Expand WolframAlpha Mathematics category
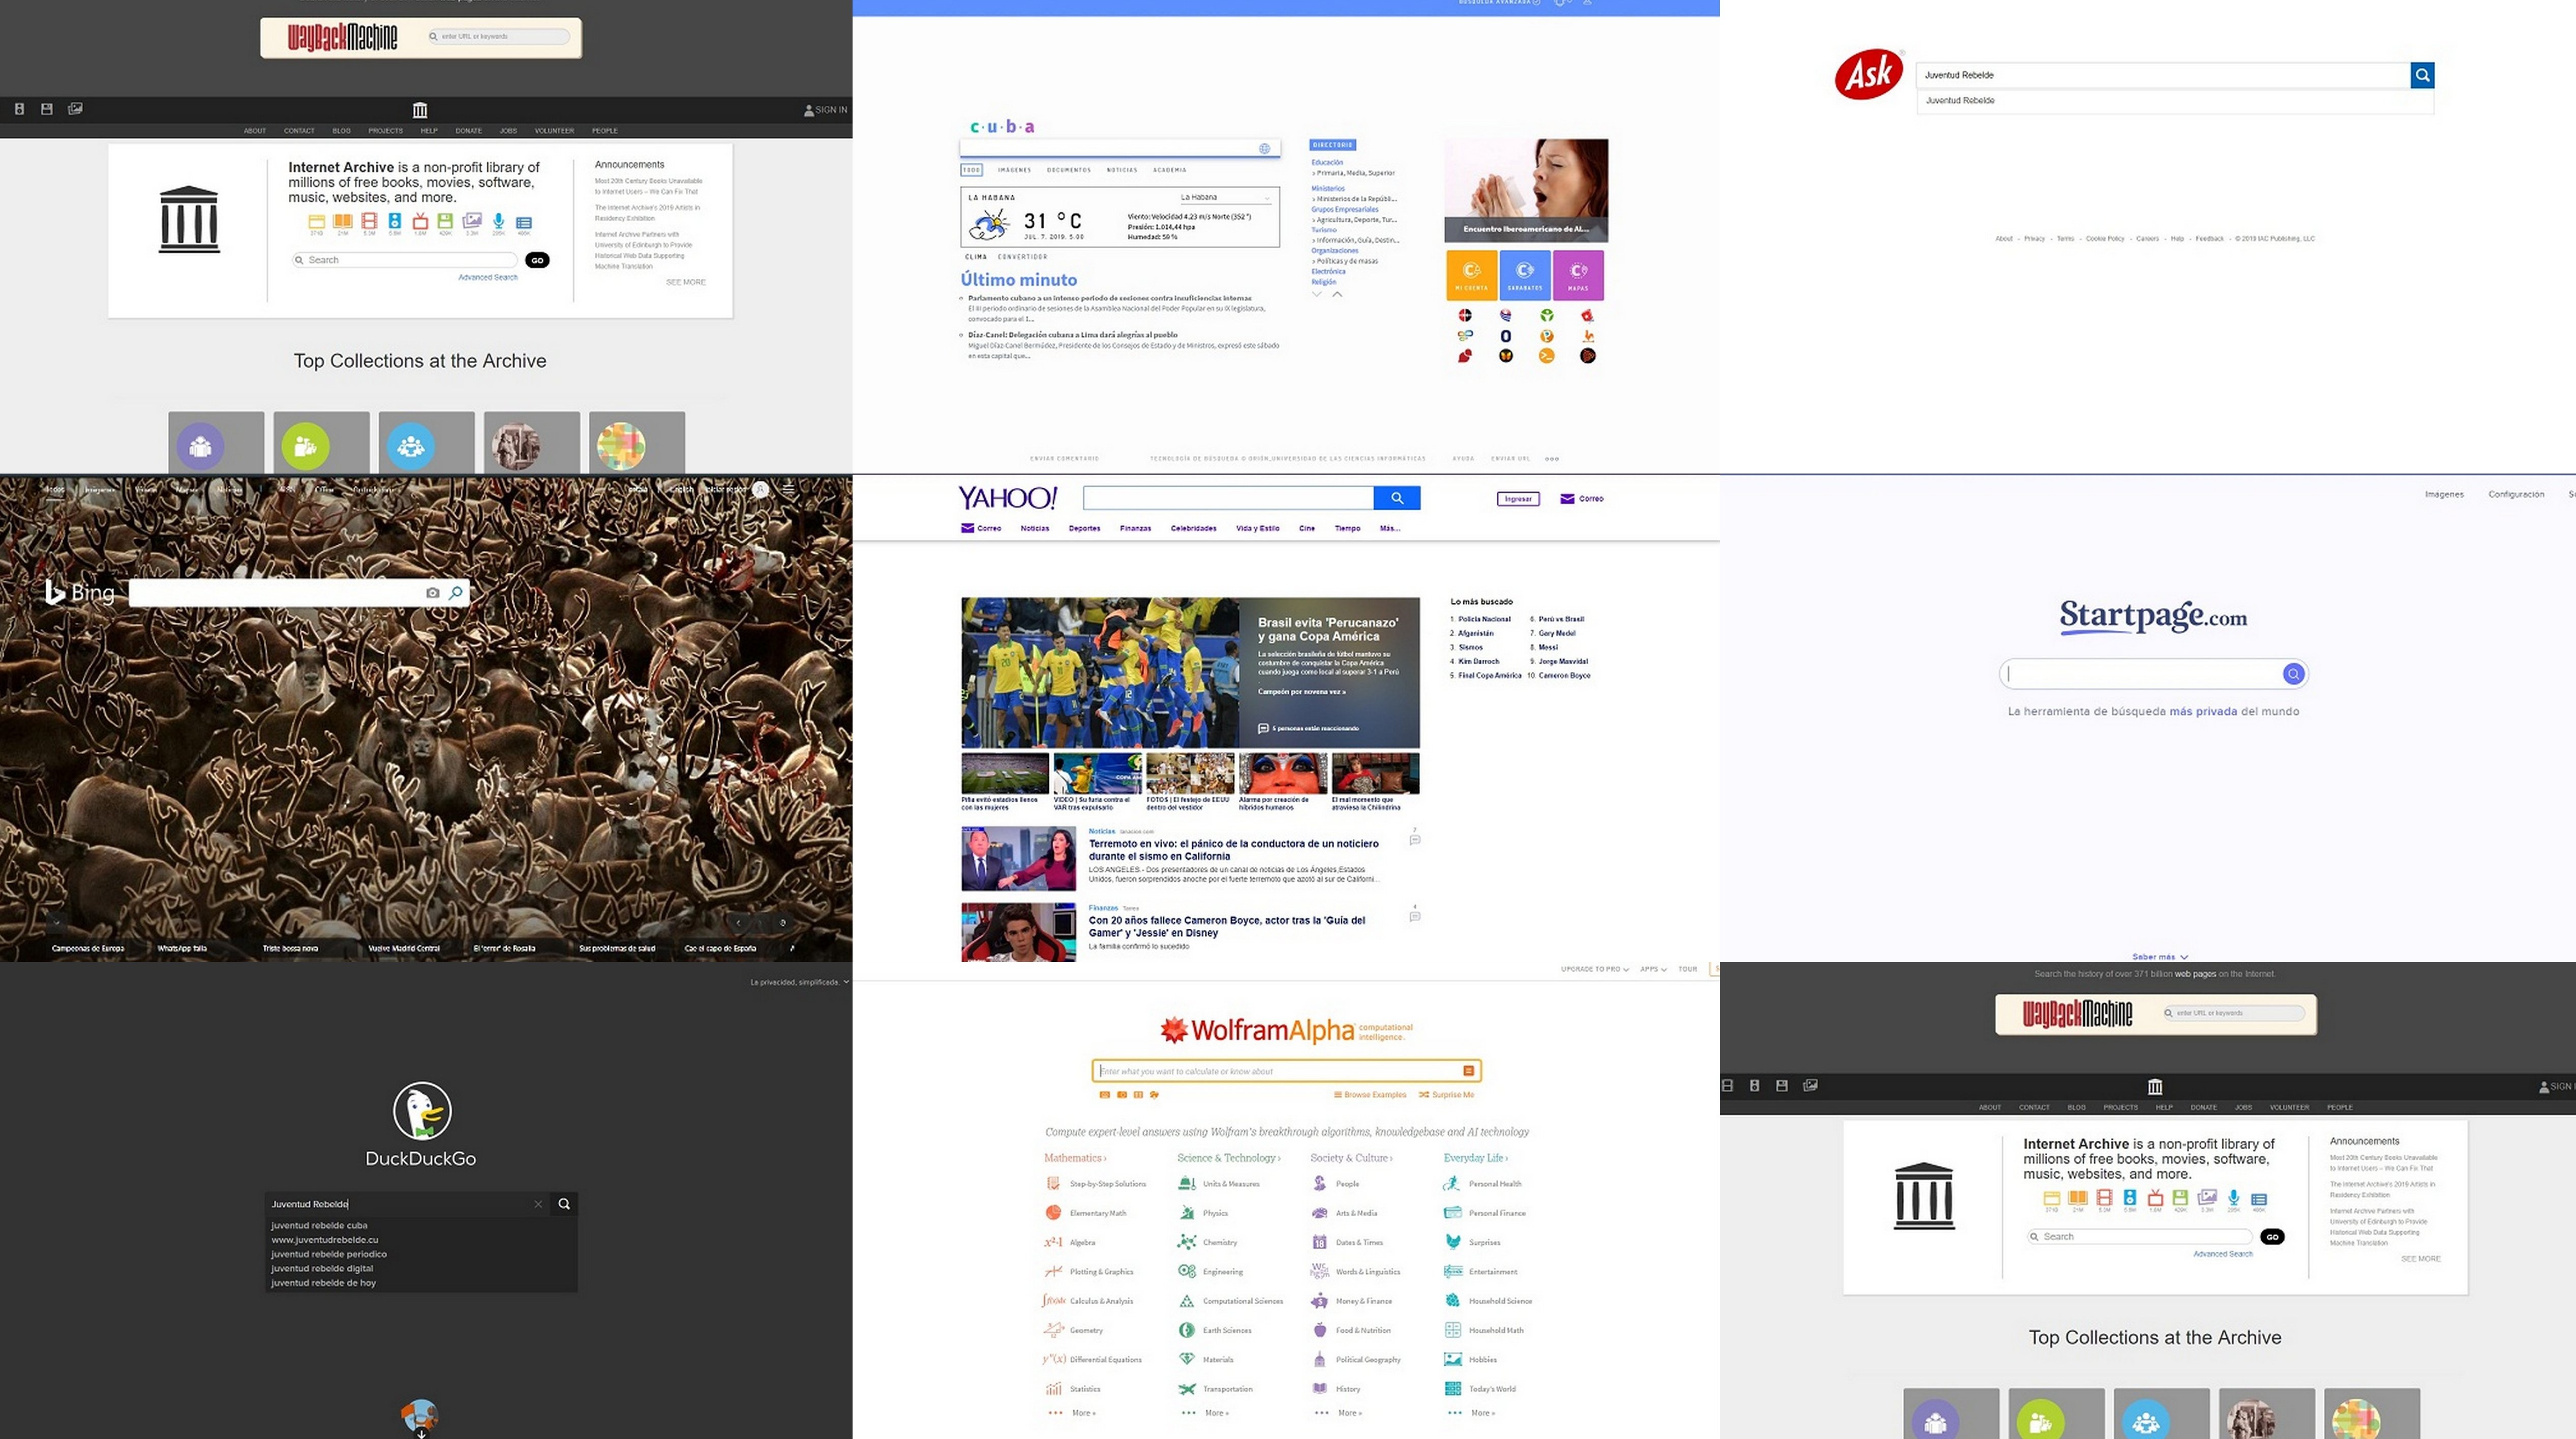The height and width of the screenshot is (1439, 2576). click(1075, 1158)
